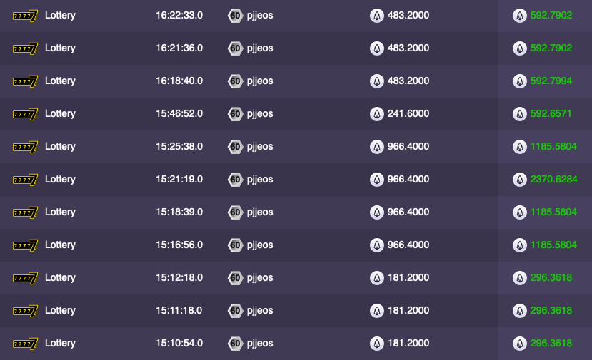Click the EOS coin icon beside 241.6000

click(377, 114)
